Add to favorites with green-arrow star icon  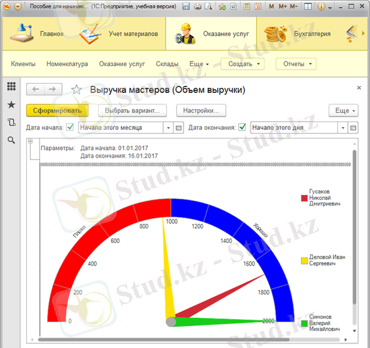[222, 6]
